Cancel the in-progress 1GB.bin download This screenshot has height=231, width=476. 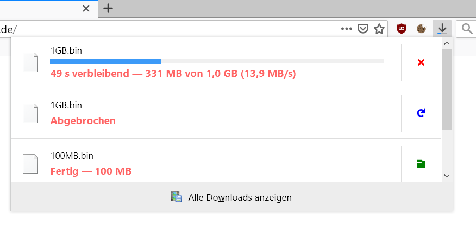point(421,63)
